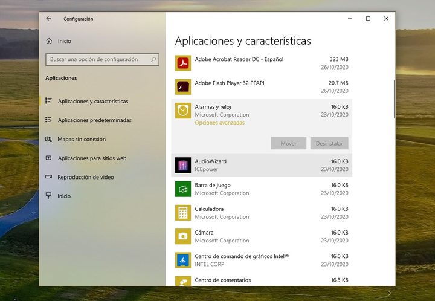Select Centro de comentarios entry
Viewport: 435px width, 301px height.
point(262,280)
